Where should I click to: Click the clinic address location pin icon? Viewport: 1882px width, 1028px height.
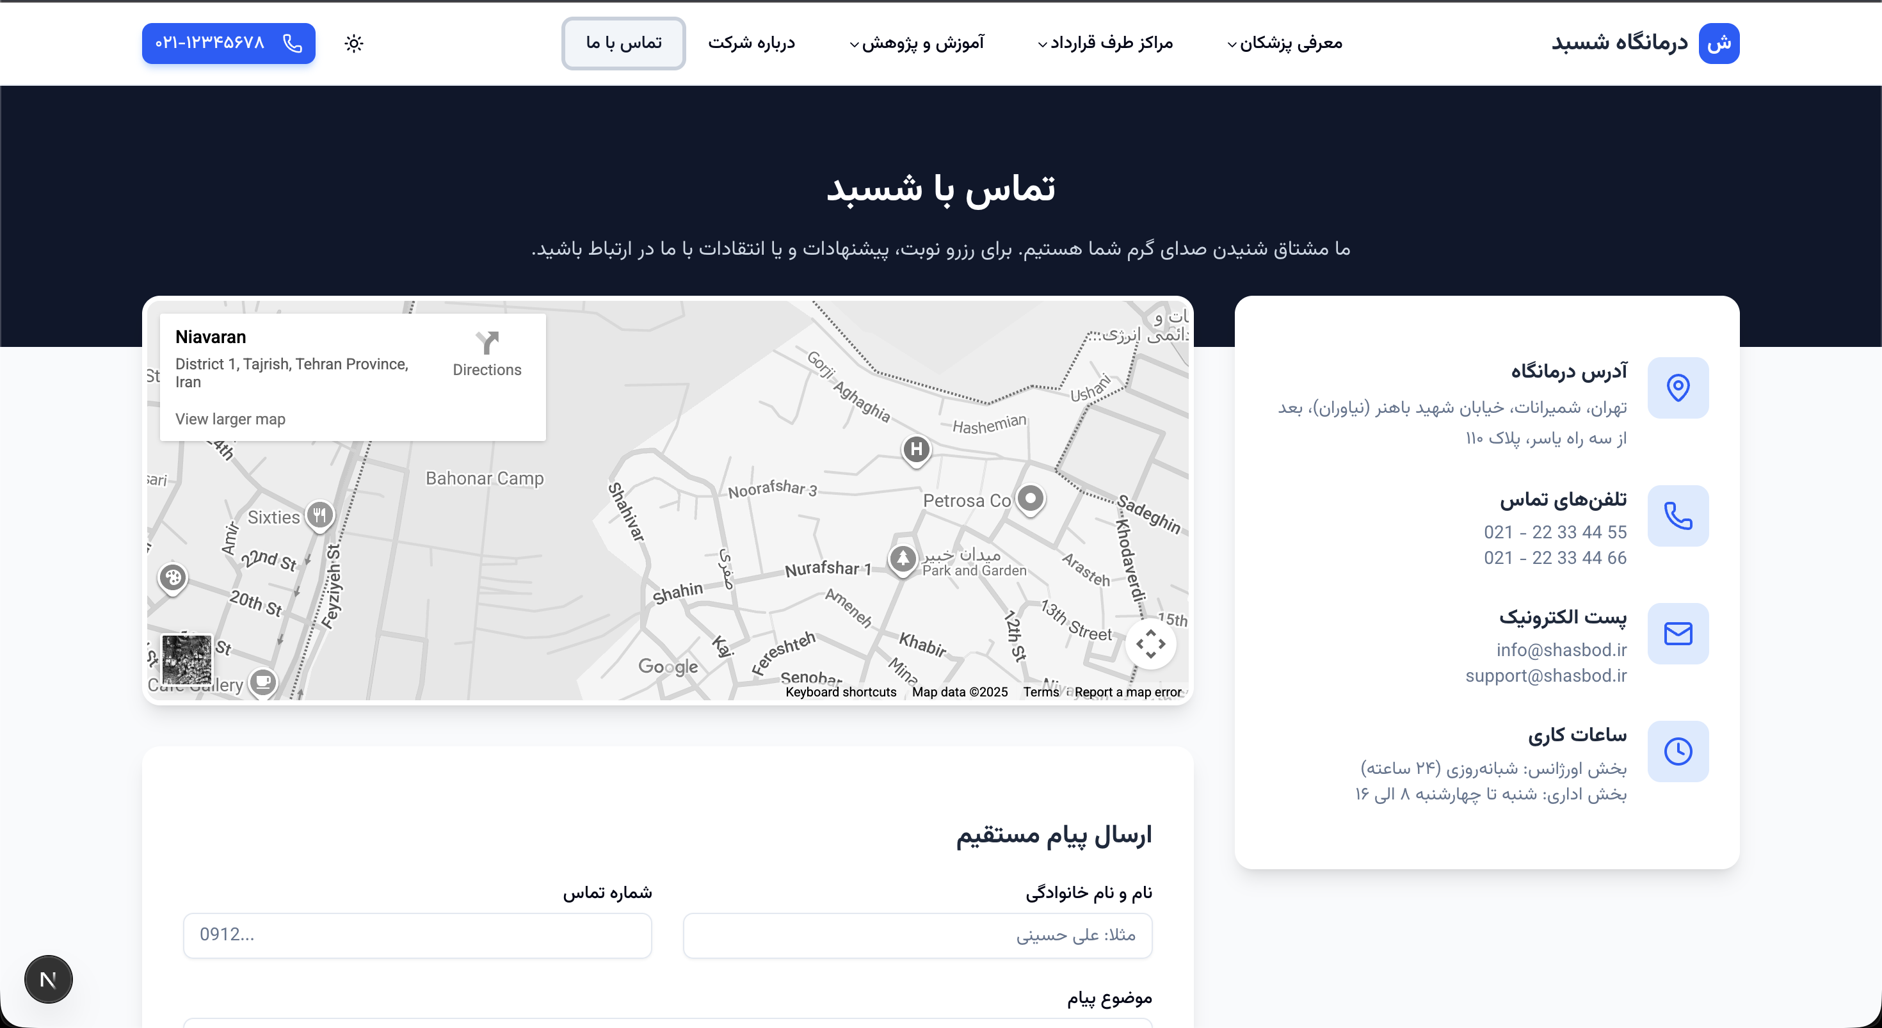click(1677, 387)
